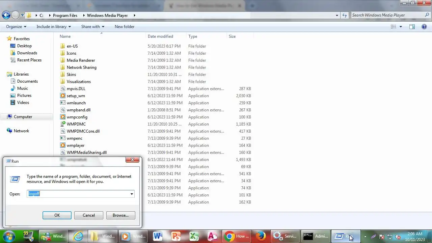Select the wmplayer application
432x243 pixels.
76,145
